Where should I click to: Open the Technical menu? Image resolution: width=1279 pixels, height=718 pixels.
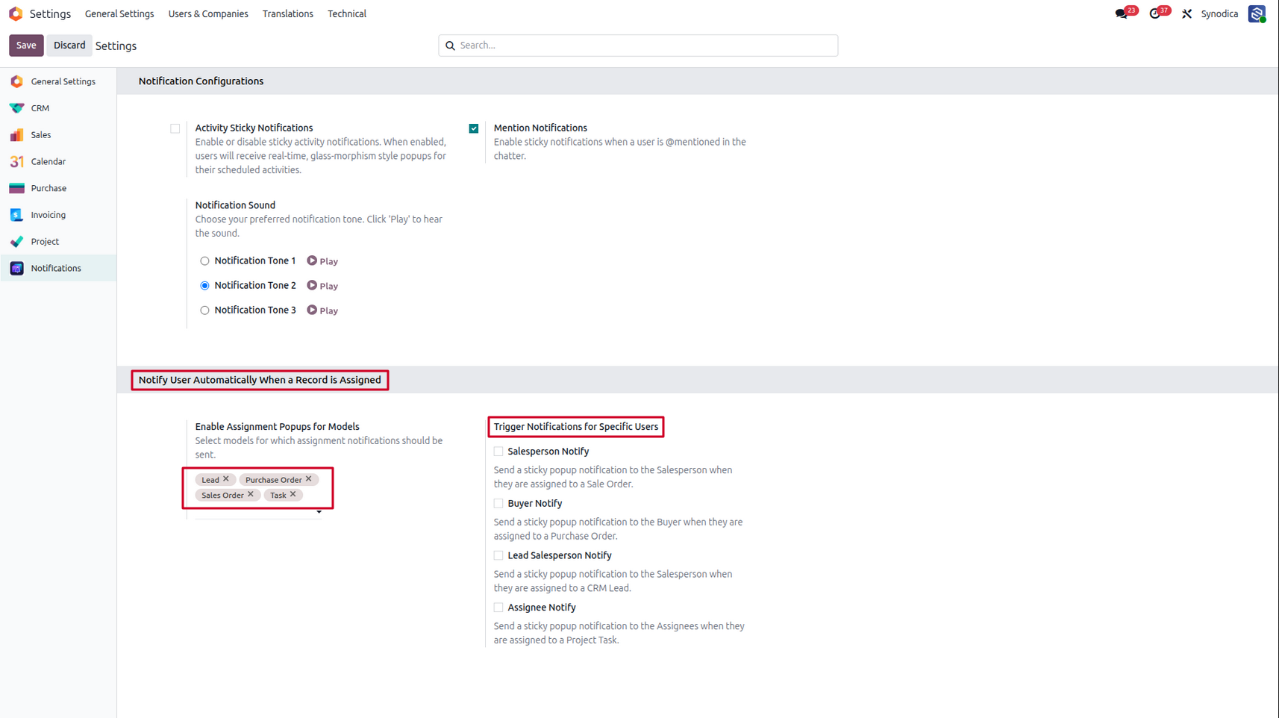347,14
